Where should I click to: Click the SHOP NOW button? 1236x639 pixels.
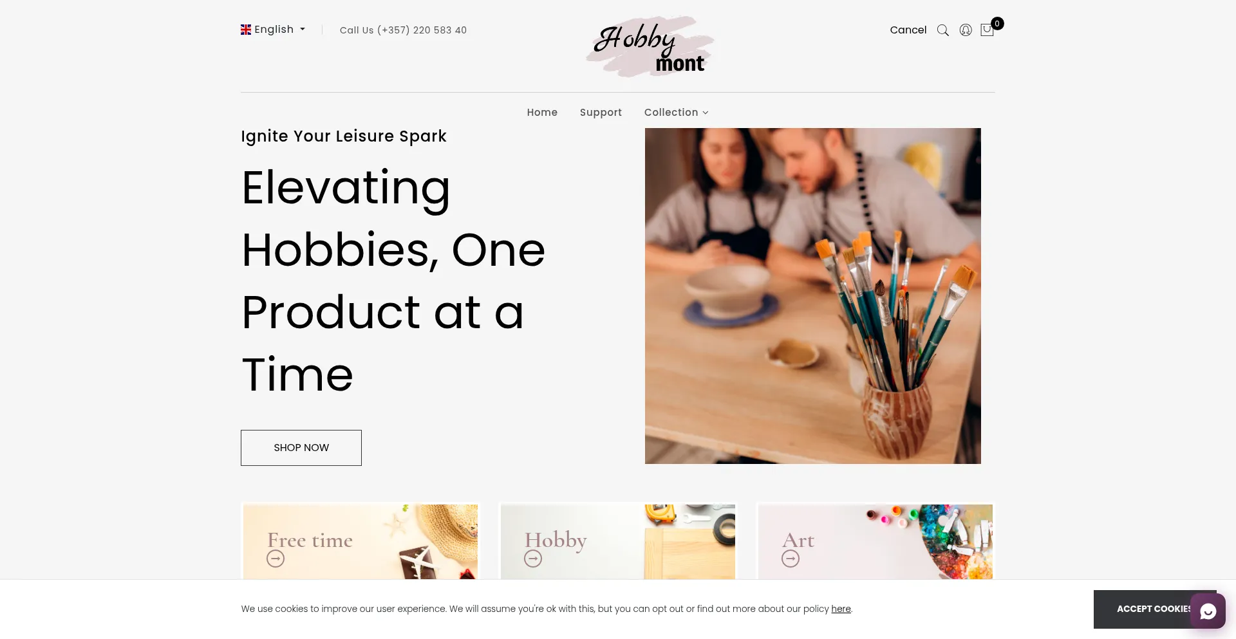pos(301,448)
